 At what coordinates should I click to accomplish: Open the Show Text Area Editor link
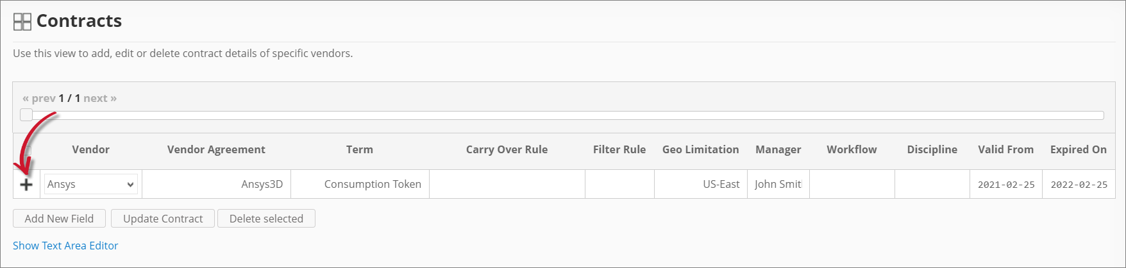[x=65, y=246]
